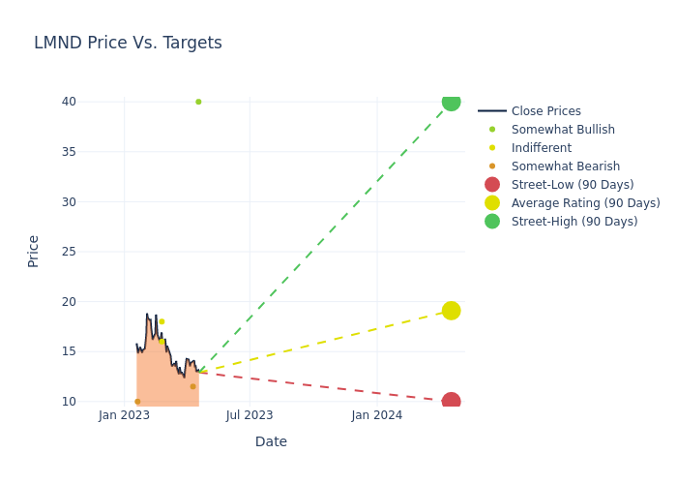Click the close price line peak
The image size is (677, 484).
[147, 314]
